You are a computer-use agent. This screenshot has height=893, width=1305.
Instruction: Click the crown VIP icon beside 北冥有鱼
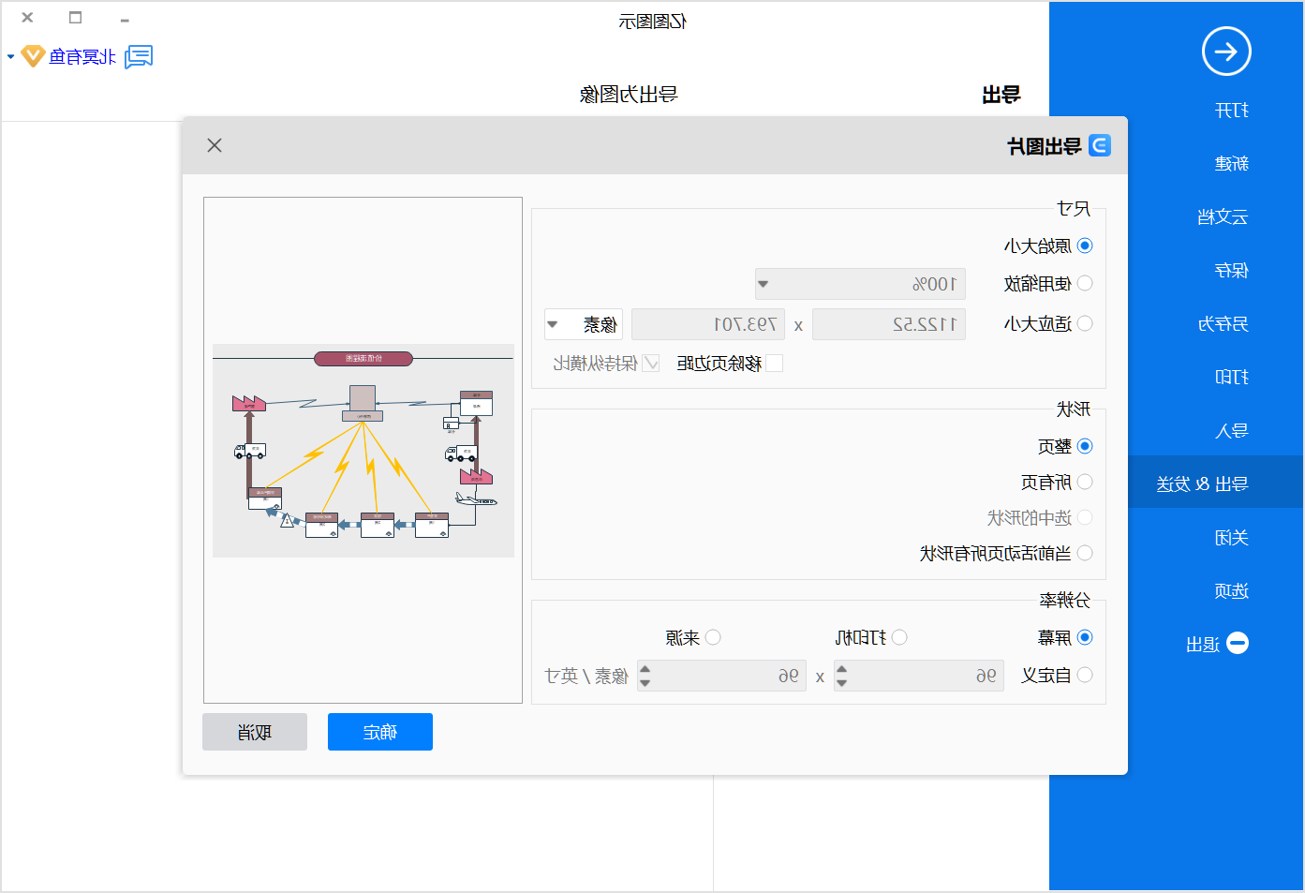pyautogui.click(x=33, y=56)
